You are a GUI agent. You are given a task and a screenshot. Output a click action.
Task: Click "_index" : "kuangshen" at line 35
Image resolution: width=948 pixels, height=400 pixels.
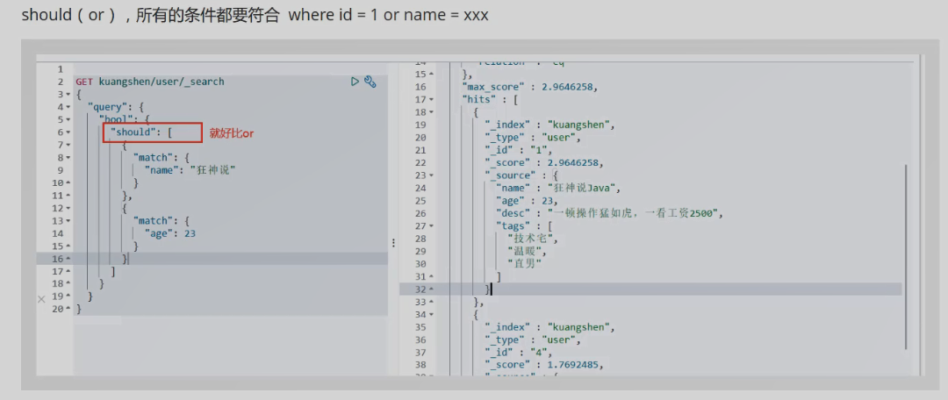coord(550,327)
